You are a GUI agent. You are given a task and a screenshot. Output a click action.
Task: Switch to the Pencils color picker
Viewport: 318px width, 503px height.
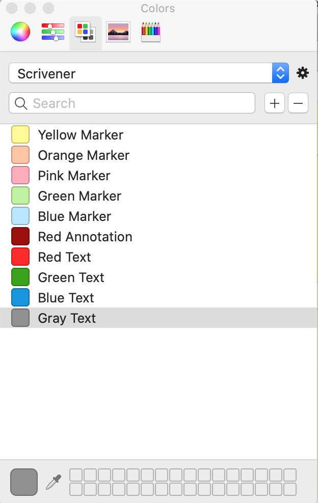[150, 32]
